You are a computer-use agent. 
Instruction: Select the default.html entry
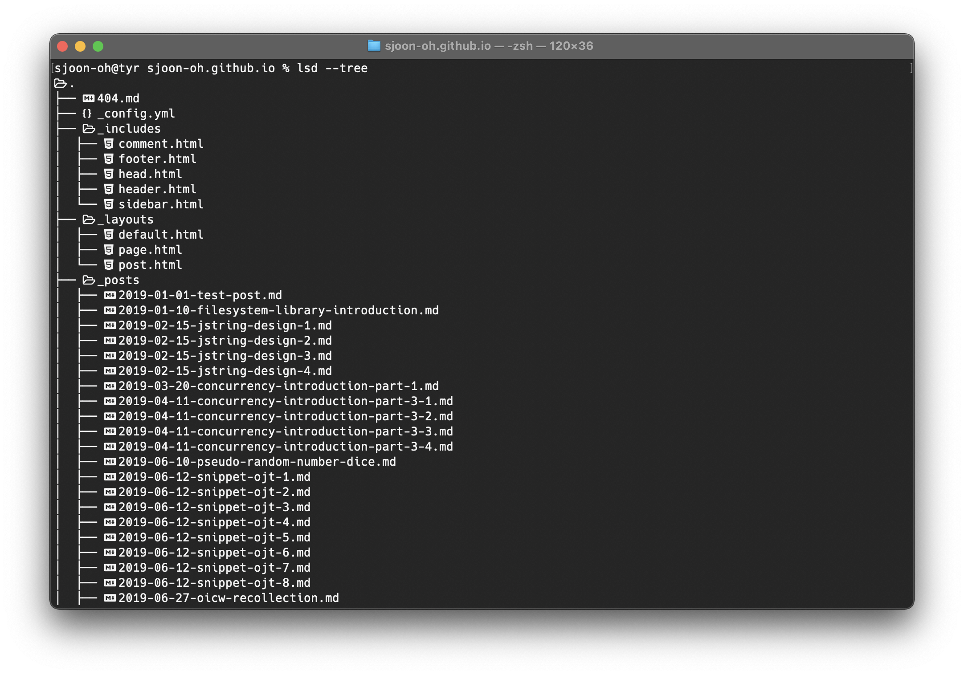(x=161, y=235)
